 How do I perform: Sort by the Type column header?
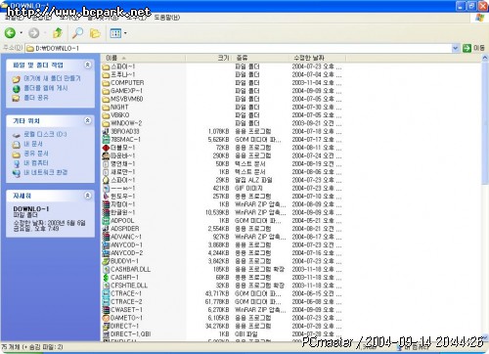[261, 58]
